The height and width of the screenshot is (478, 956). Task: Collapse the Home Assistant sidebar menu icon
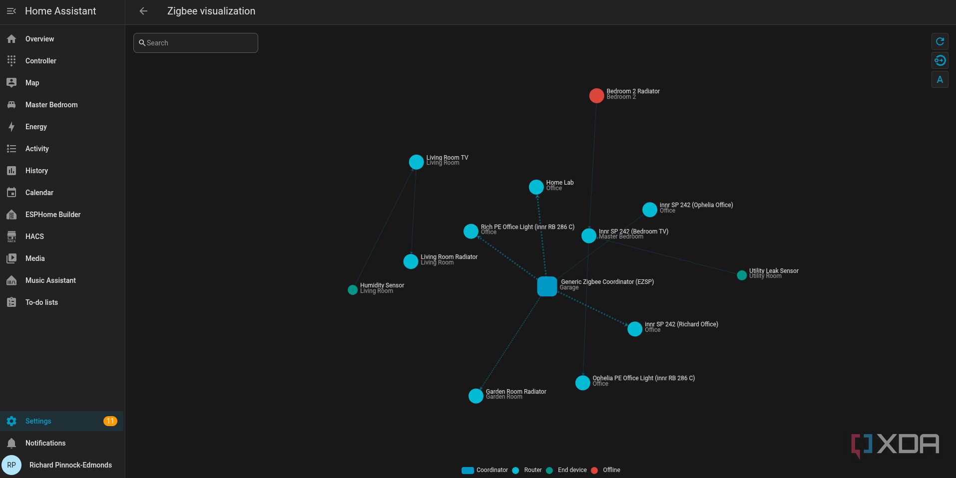point(11,11)
